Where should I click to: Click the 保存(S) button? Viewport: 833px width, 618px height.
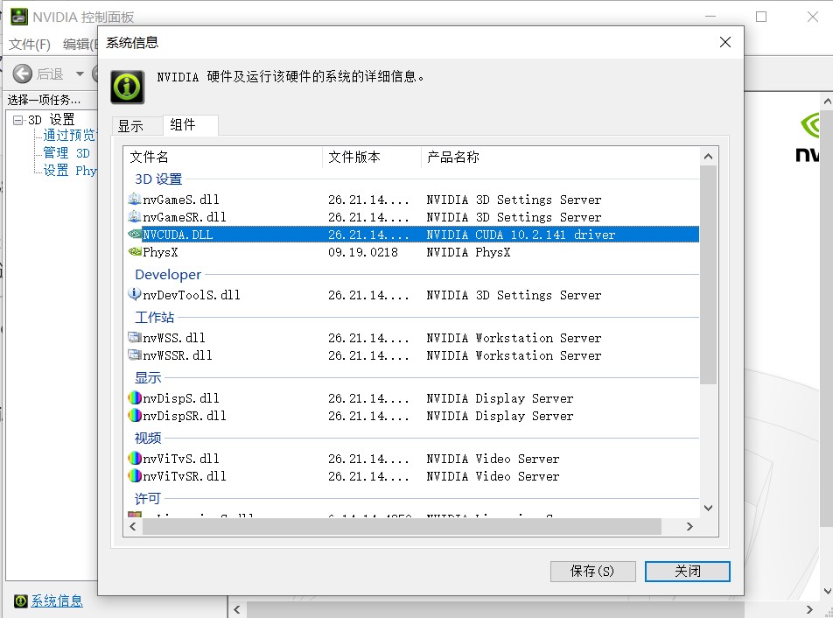click(593, 572)
